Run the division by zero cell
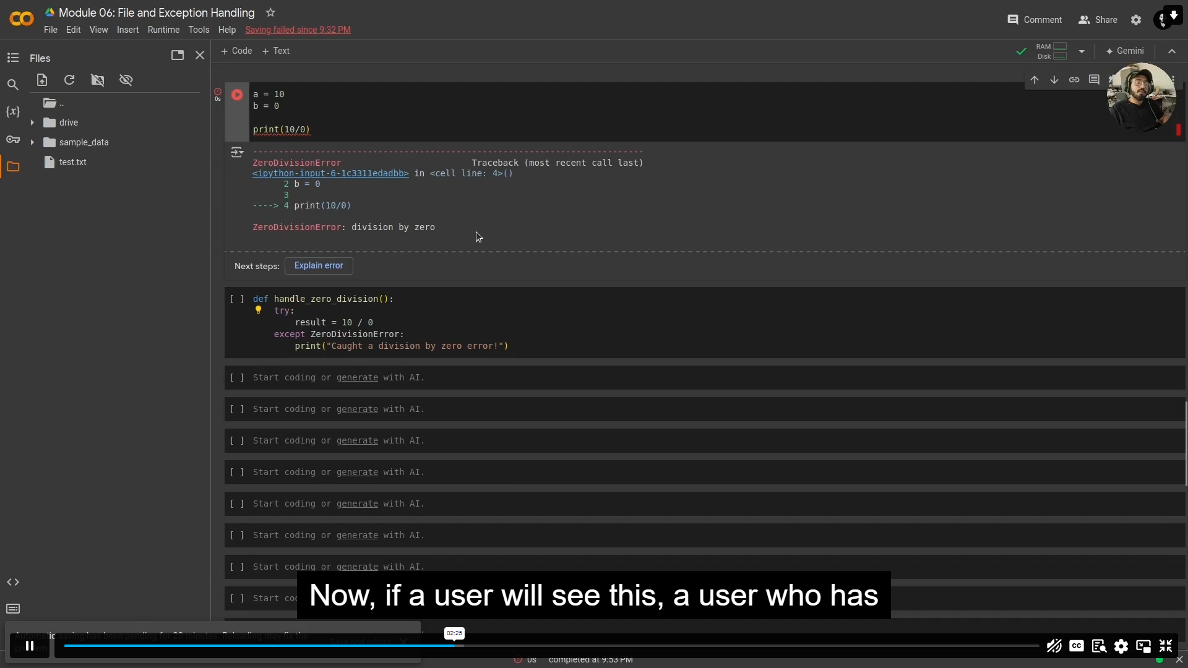 pos(237,95)
